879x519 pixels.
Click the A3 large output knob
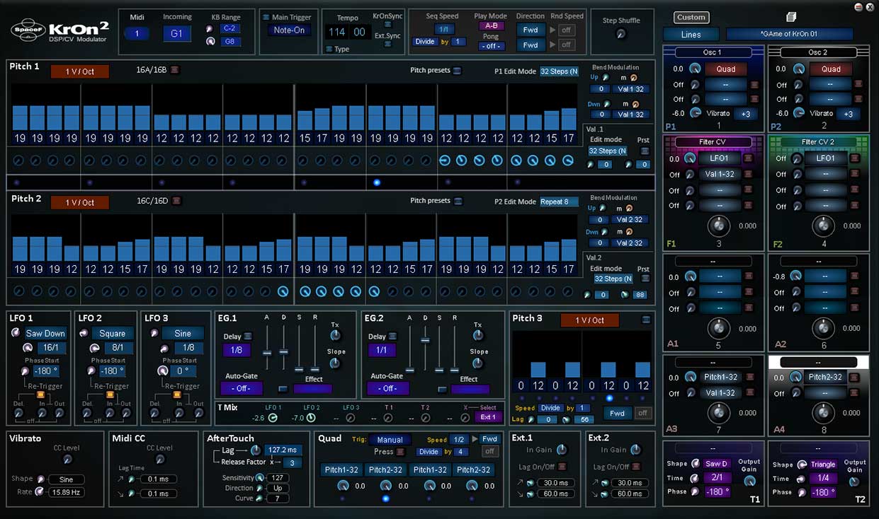click(x=719, y=413)
